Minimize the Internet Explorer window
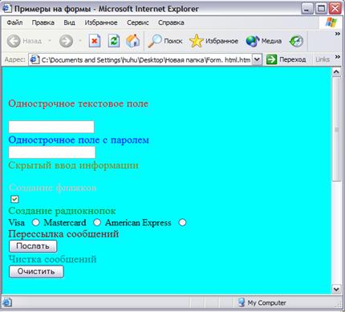This screenshot has height=312, width=345. (307, 9)
